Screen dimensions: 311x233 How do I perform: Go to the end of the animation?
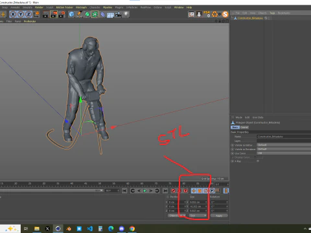pyautogui.click(x=165, y=191)
